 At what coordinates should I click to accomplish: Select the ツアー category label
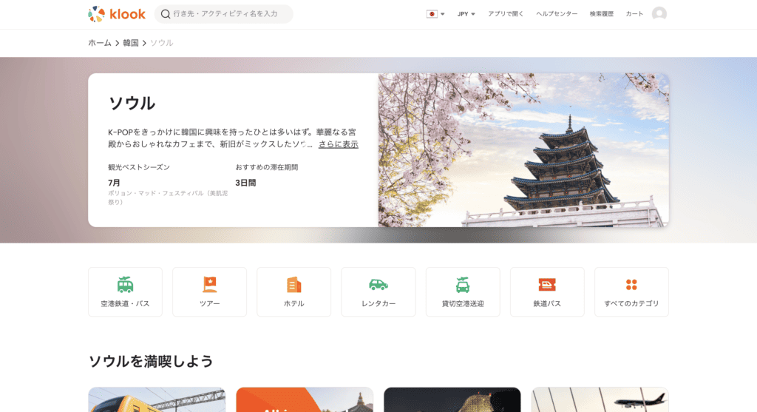(209, 303)
